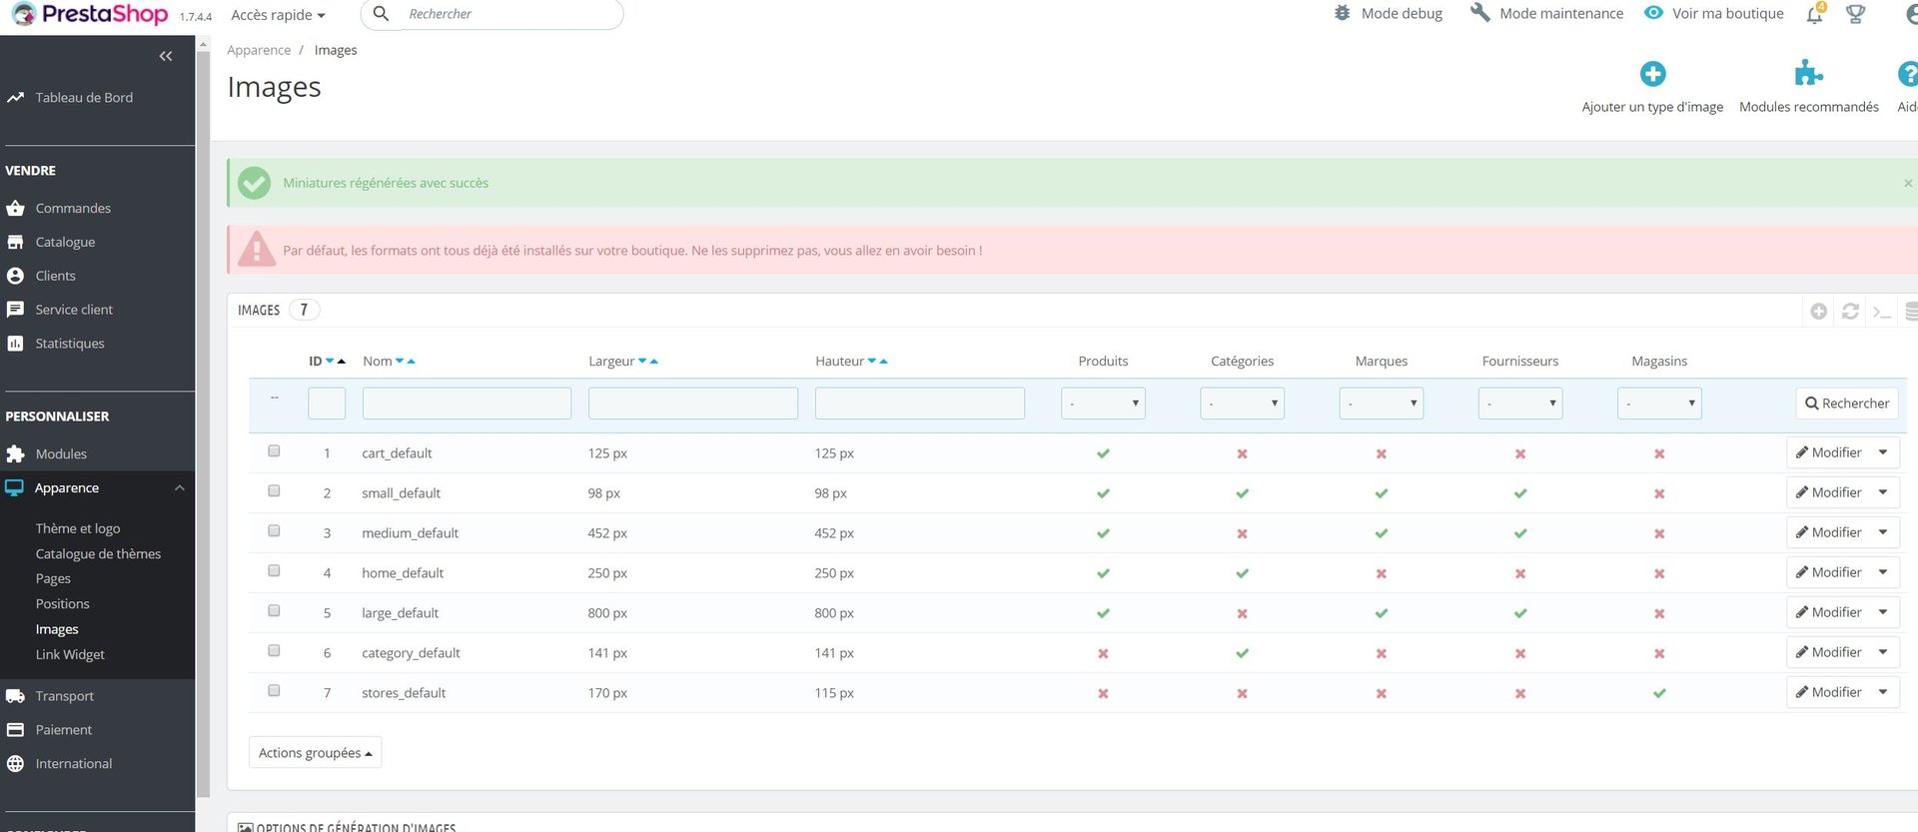The image size is (1918, 832).
Task: Open Pages submenu item
Action: pyautogui.click(x=53, y=579)
